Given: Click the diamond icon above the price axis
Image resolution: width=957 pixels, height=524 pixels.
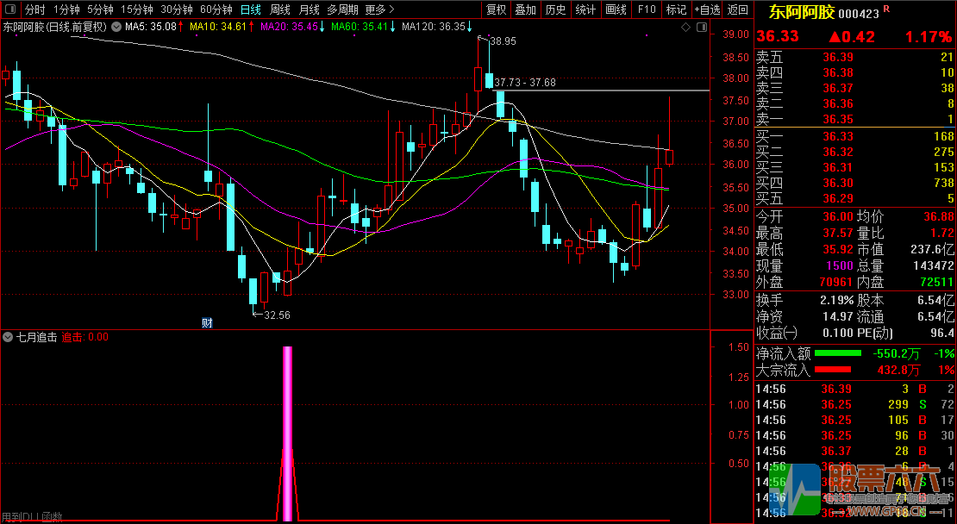Looking at the screenshot, I should [x=685, y=27].
